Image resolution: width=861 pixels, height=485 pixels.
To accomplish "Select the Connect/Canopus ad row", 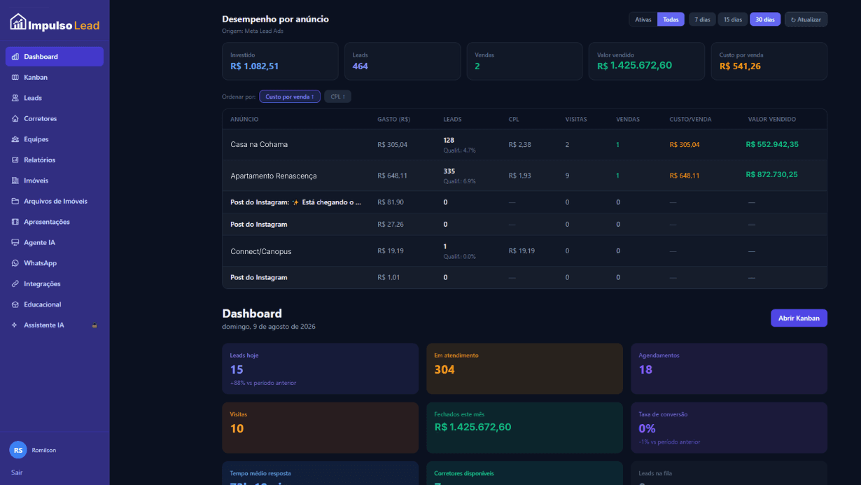I will coord(524,251).
